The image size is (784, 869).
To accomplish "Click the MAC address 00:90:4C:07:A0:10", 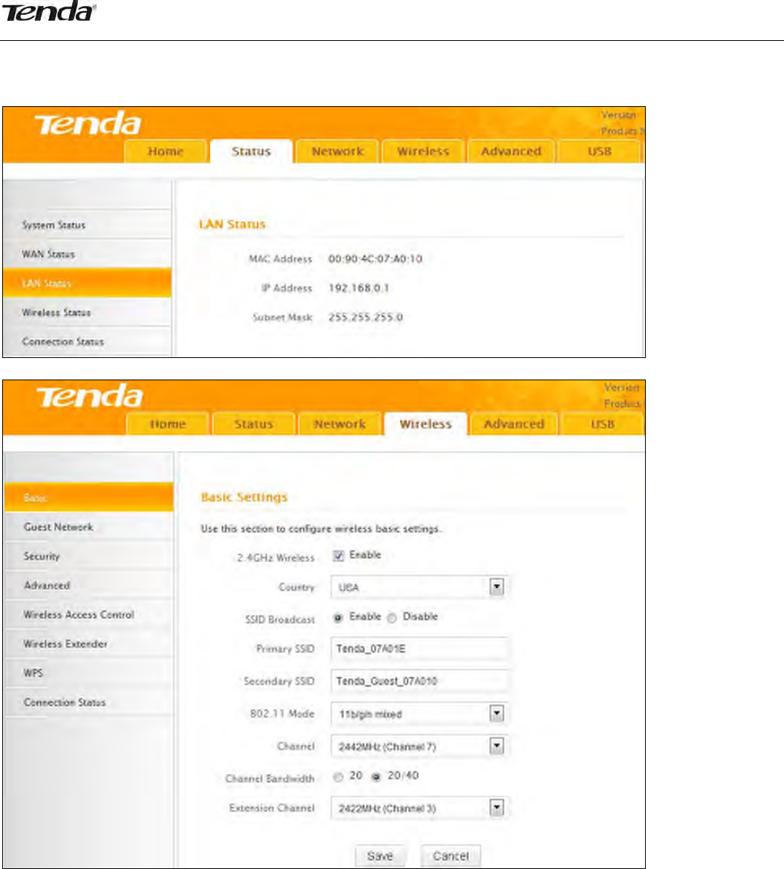I will tap(375, 258).
